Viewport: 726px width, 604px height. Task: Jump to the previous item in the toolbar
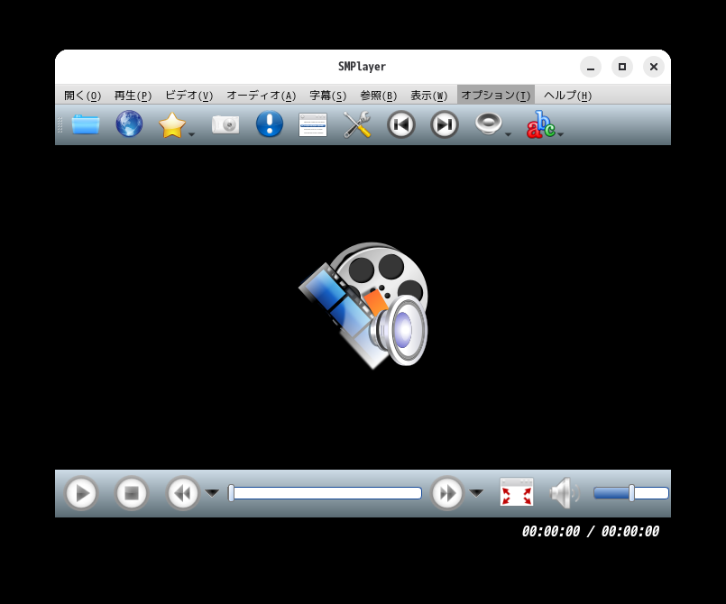coord(401,124)
